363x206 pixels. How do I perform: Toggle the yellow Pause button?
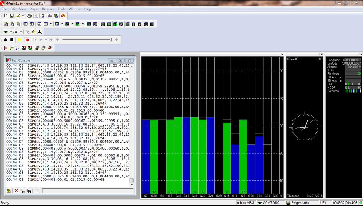coord(19,40)
